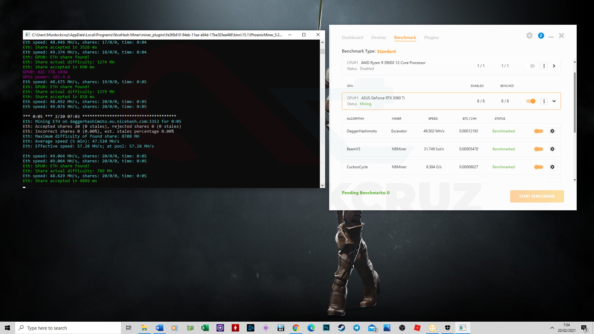
Task: Open Steam from the taskbar
Action: [x=341, y=328]
